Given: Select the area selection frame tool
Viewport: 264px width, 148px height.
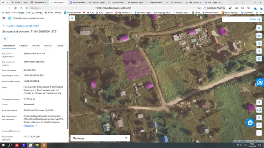Looking at the screenshot, I should click(259, 43).
